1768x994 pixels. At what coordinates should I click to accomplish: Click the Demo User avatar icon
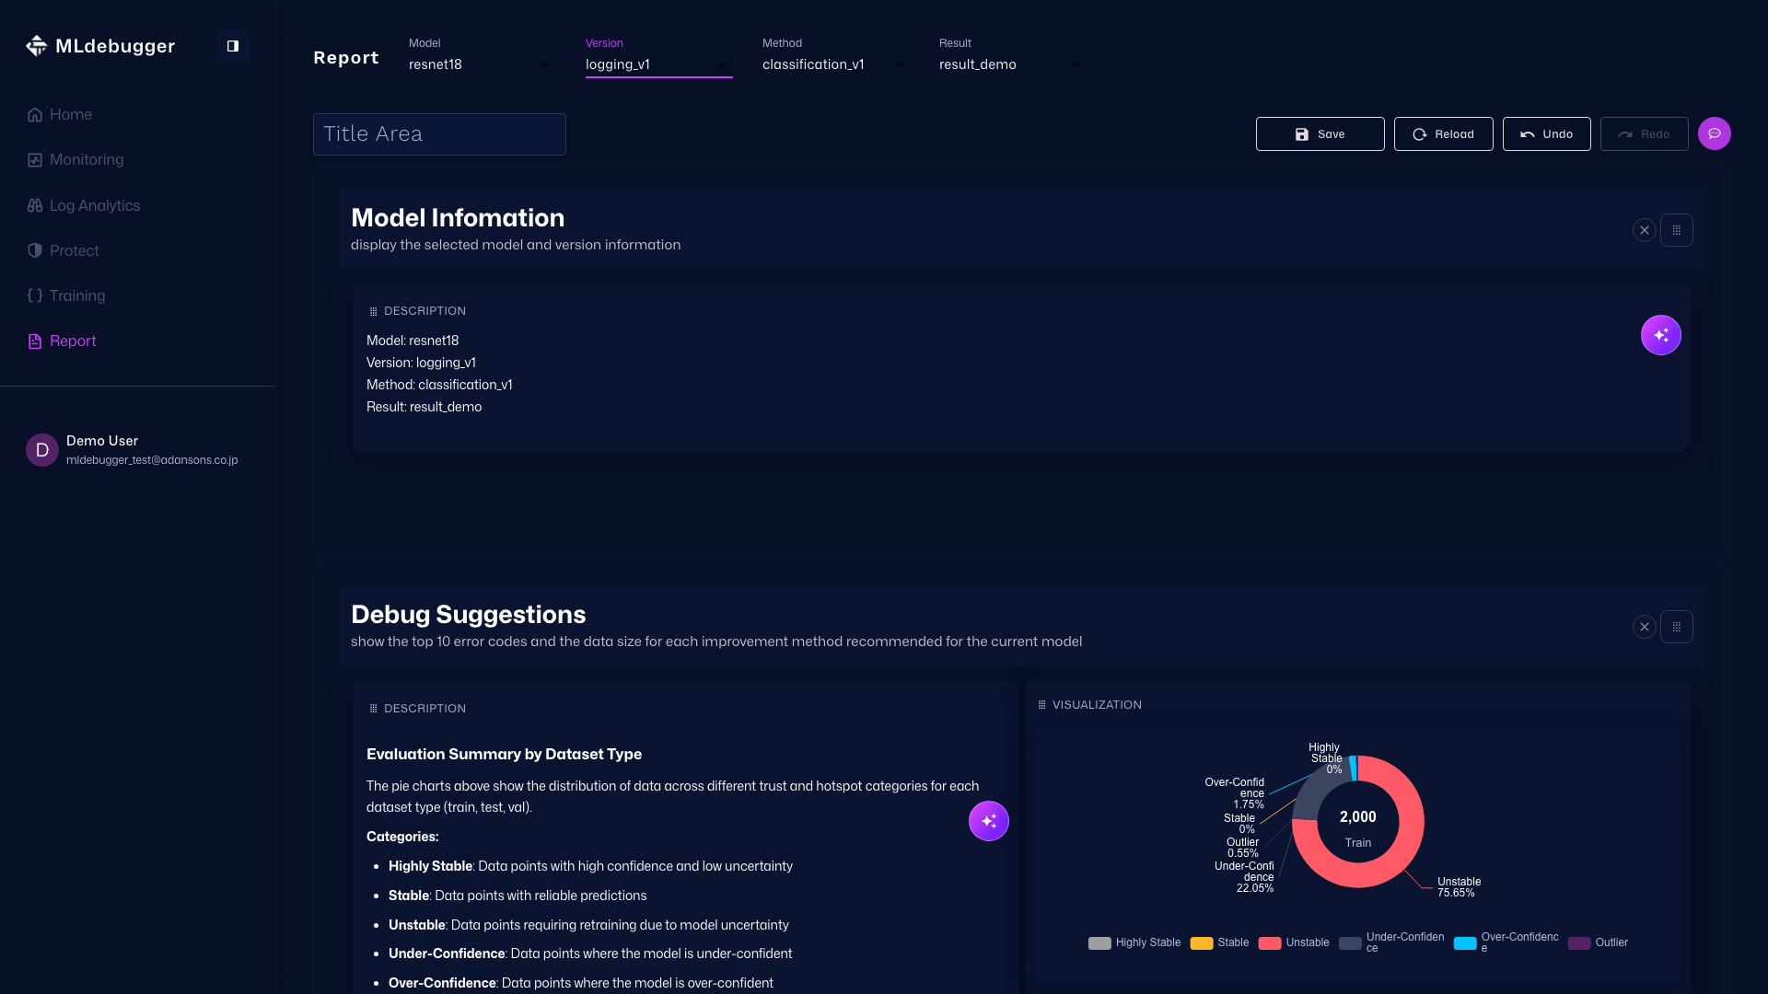click(42, 450)
